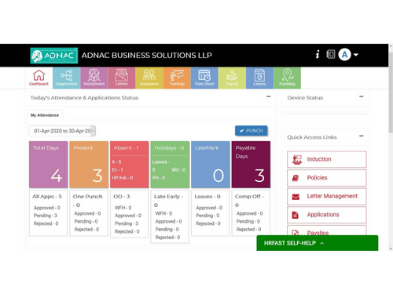Open the Tracking module
This screenshot has width=393, height=294.
click(x=287, y=78)
